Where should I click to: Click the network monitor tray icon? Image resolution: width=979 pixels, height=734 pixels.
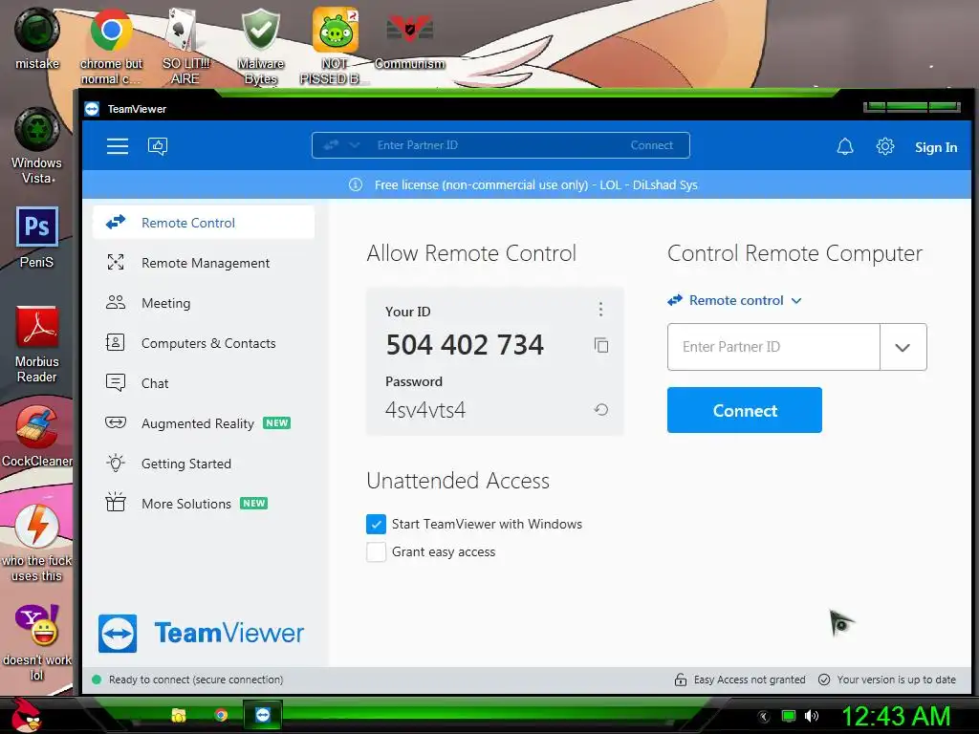click(789, 716)
